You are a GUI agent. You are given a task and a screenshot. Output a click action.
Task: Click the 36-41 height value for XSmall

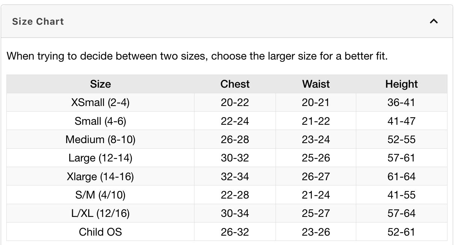(401, 102)
